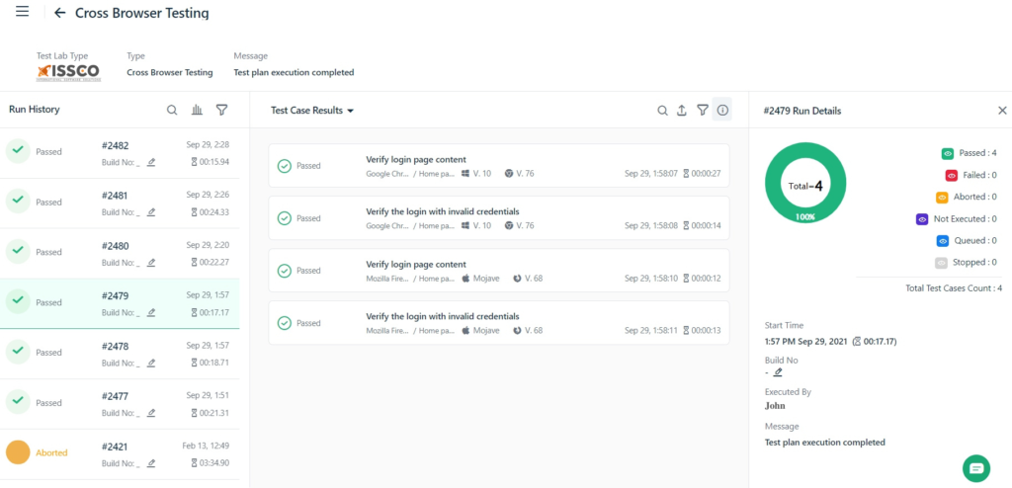Toggle visibility of Stopped results in chart

tap(941, 263)
